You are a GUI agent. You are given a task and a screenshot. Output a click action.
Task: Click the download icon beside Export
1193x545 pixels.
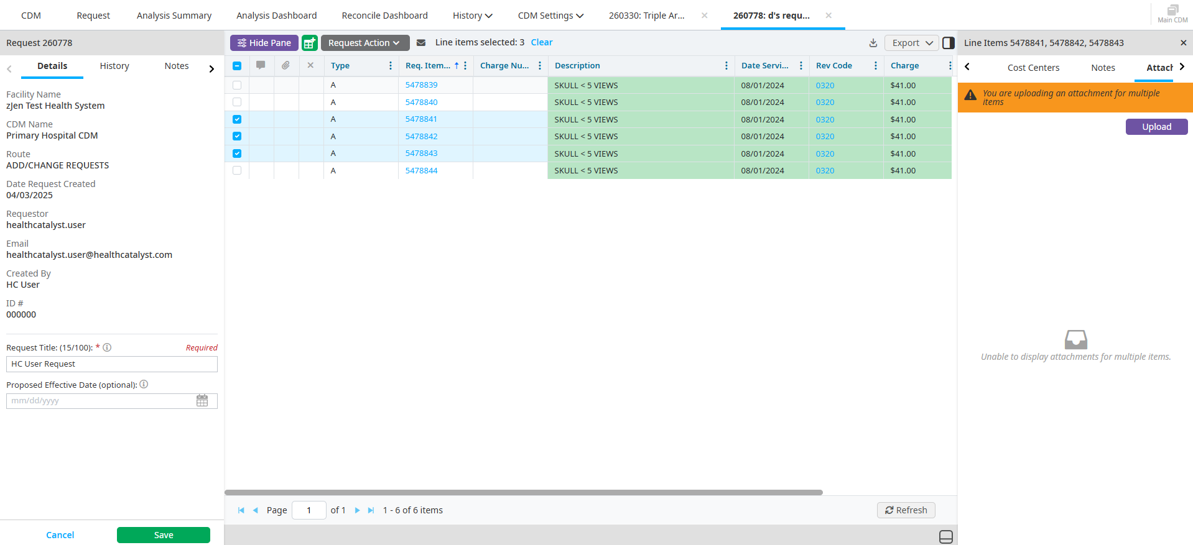(x=873, y=43)
